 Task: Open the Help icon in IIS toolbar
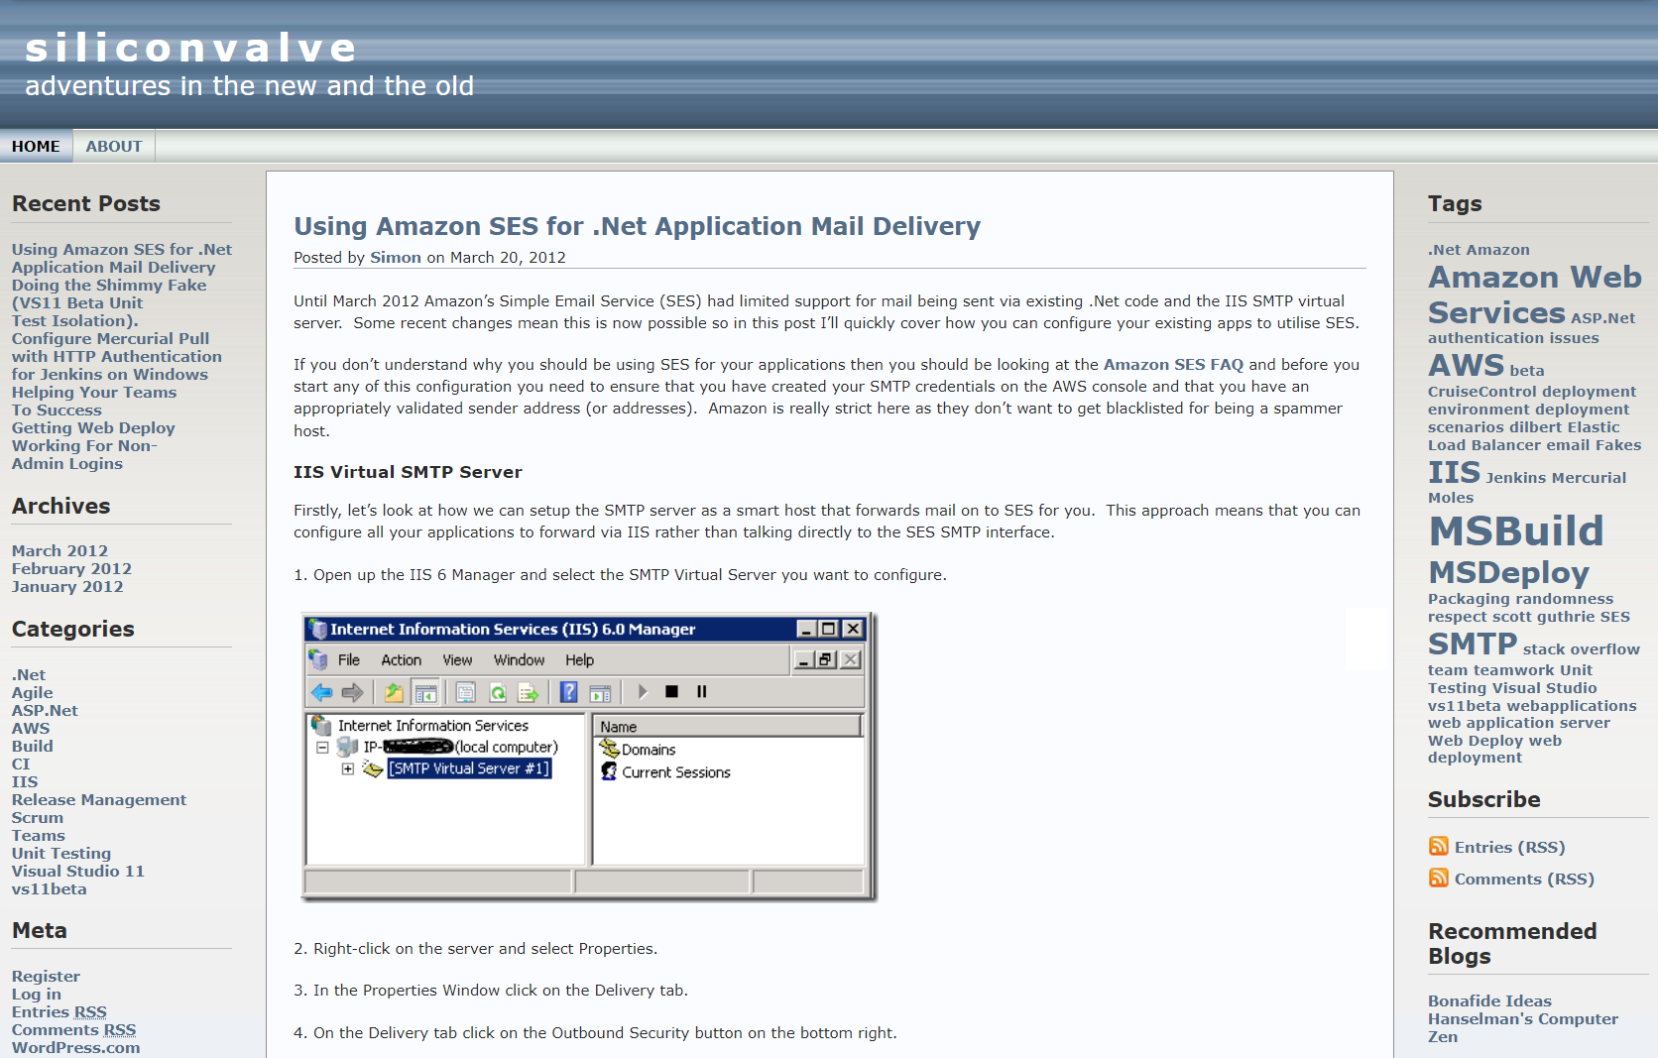(568, 692)
